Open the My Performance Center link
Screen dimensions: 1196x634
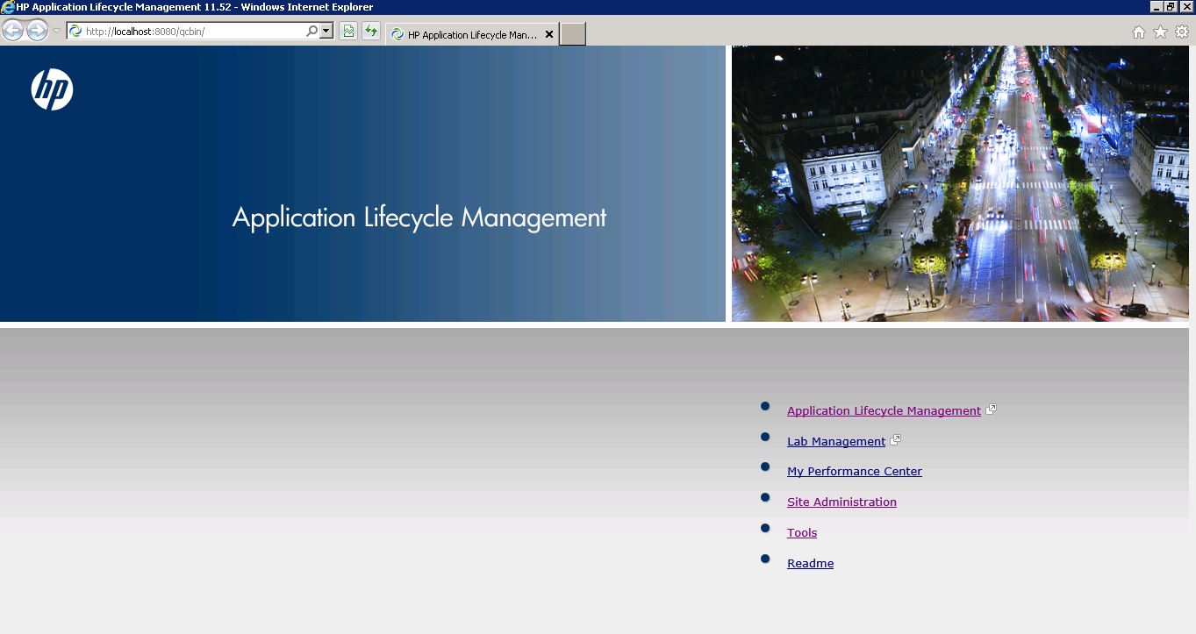click(855, 471)
